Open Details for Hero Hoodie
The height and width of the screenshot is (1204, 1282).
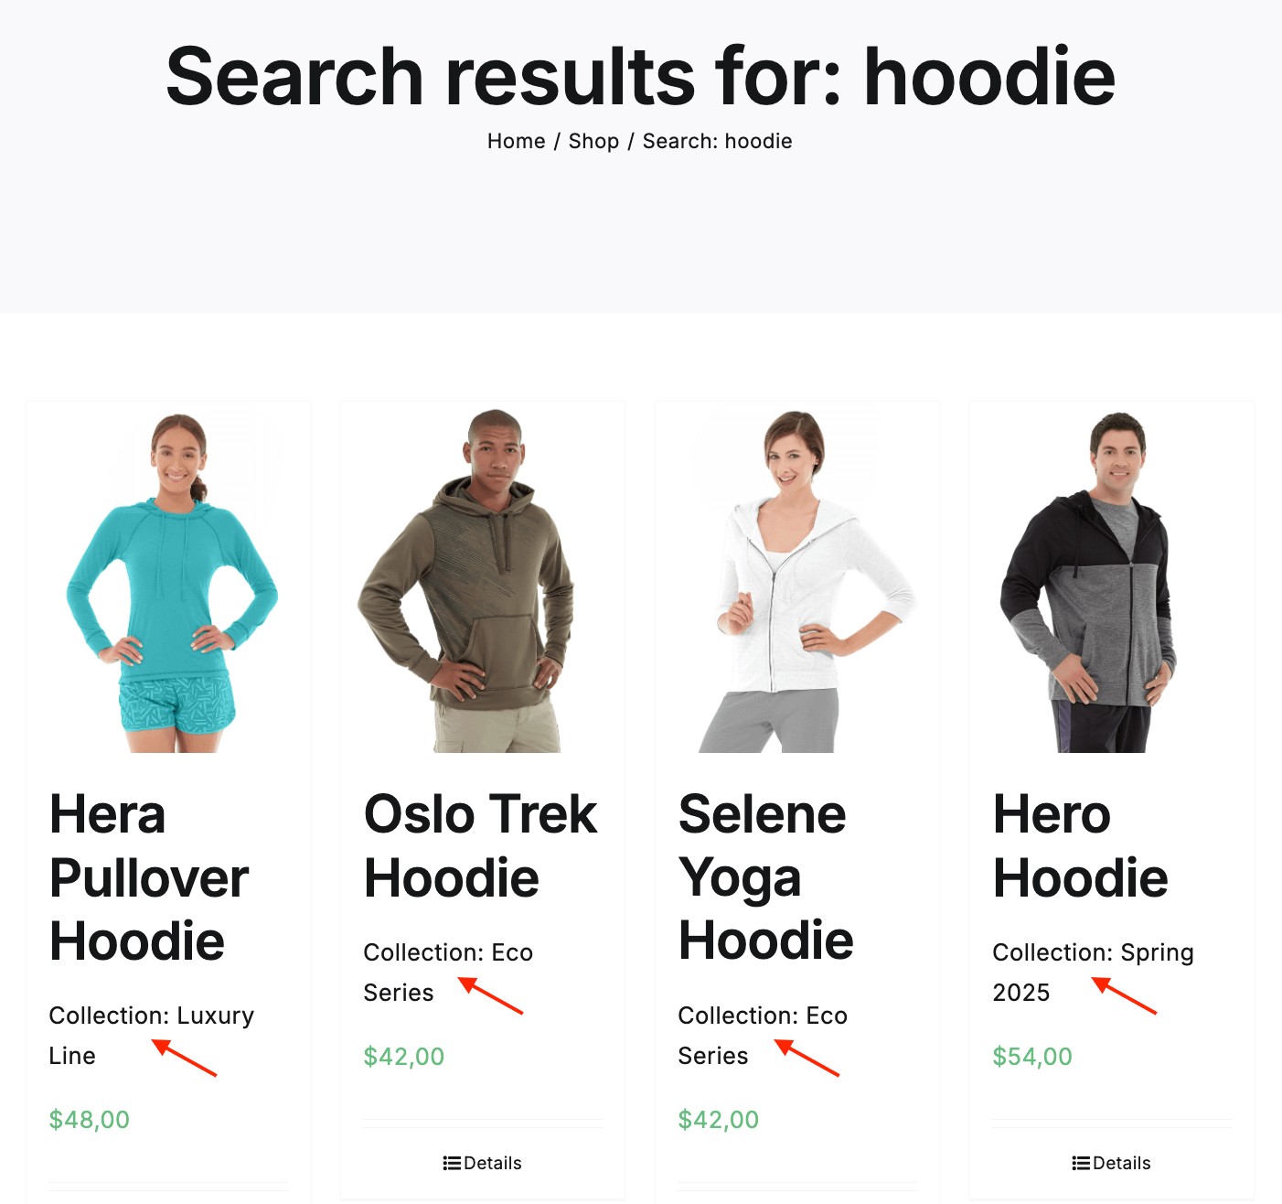point(1112,1163)
